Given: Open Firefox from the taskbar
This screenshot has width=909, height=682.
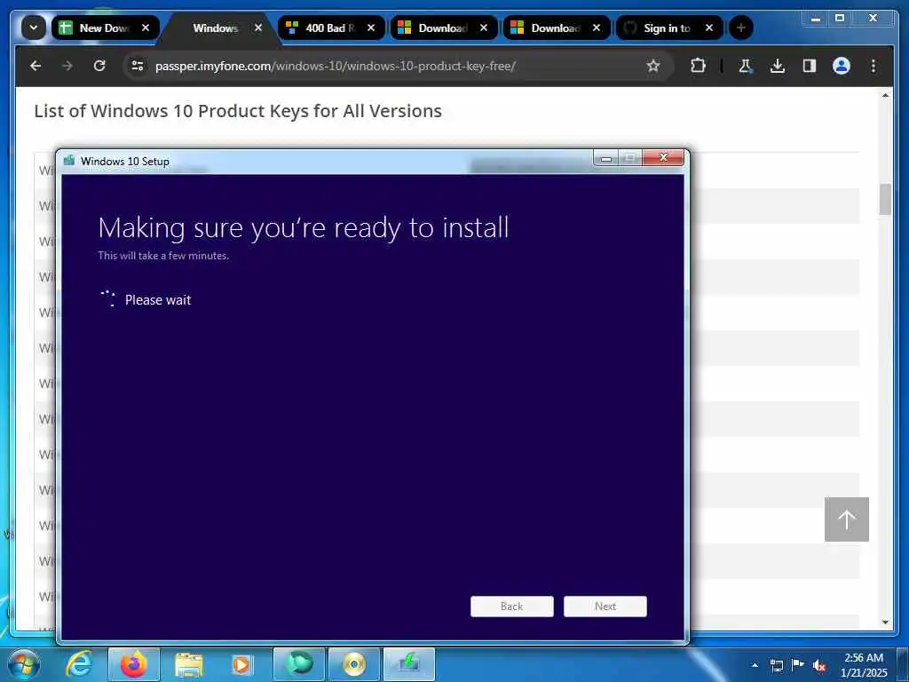Looking at the screenshot, I should pos(134,664).
